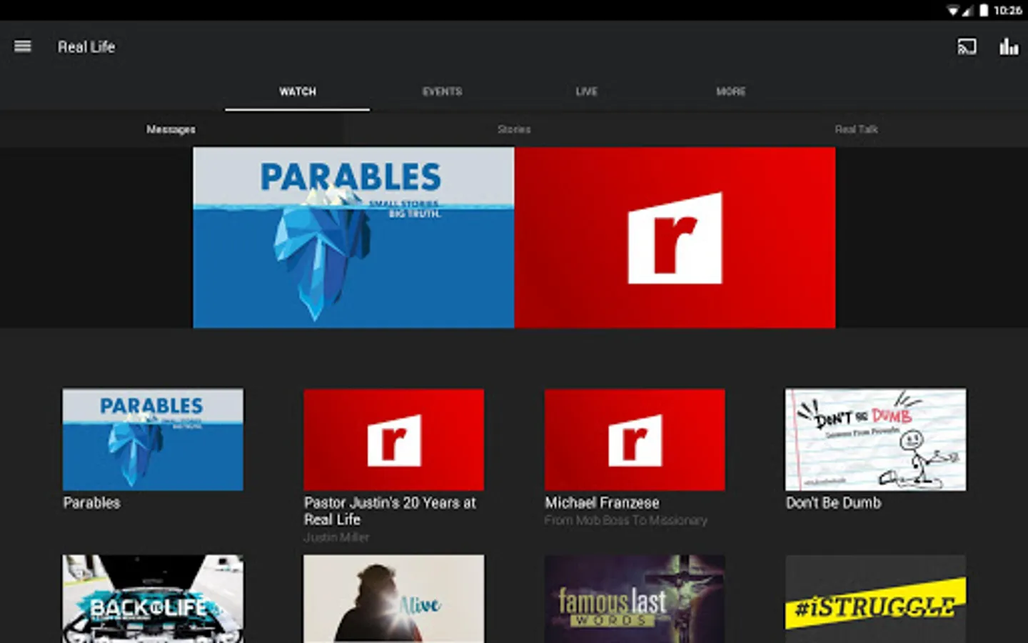The width and height of the screenshot is (1028, 643).
Task: Open the hamburger navigation menu
Action: tap(23, 46)
